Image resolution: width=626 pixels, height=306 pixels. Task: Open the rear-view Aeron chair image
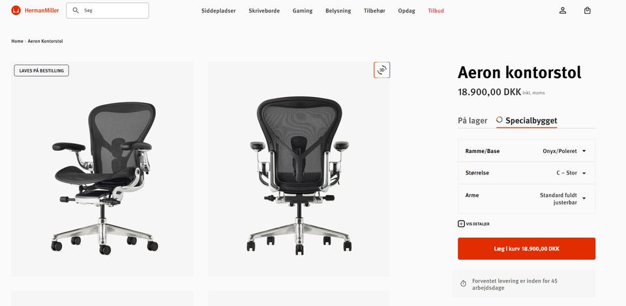pos(299,169)
